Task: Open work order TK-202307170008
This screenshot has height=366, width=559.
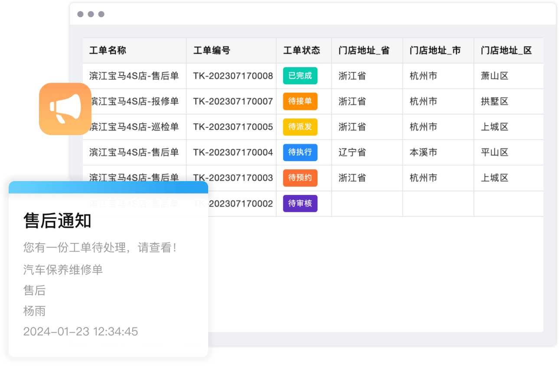Action: 233,76
